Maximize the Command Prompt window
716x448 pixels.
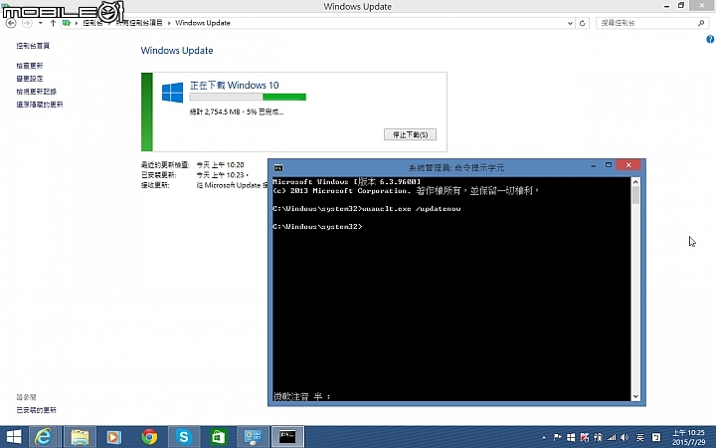pyautogui.click(x=609, y=165)
